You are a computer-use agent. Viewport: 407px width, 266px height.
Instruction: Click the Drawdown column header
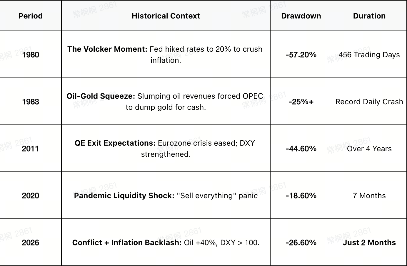(301, 16)
